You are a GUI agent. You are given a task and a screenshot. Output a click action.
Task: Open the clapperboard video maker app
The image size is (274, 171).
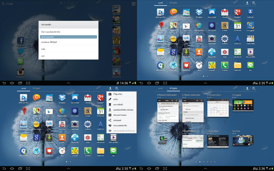(250, 38)
